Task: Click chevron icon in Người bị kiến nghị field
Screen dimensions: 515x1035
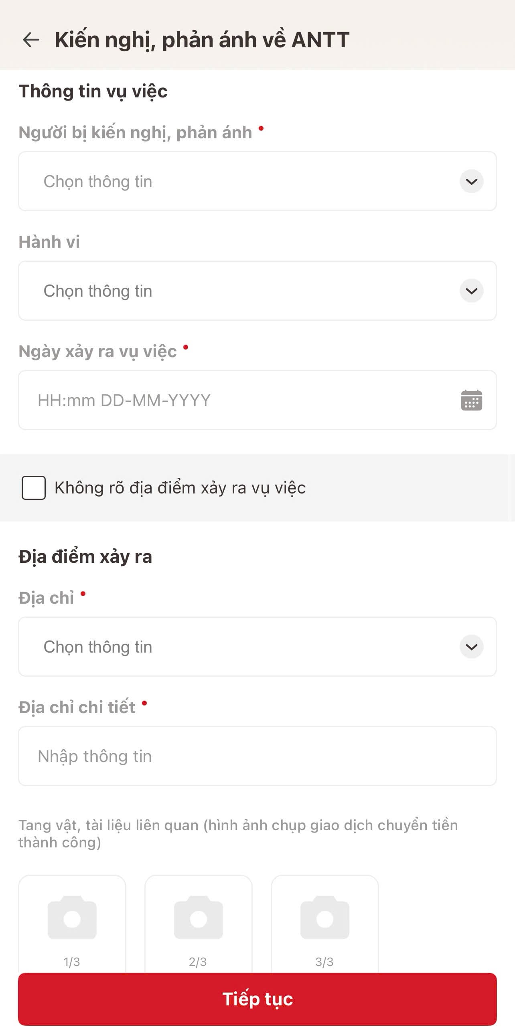Action: pos(471,181)
